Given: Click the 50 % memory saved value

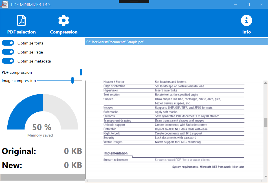Looking at the screenshot, I should 42,127.
